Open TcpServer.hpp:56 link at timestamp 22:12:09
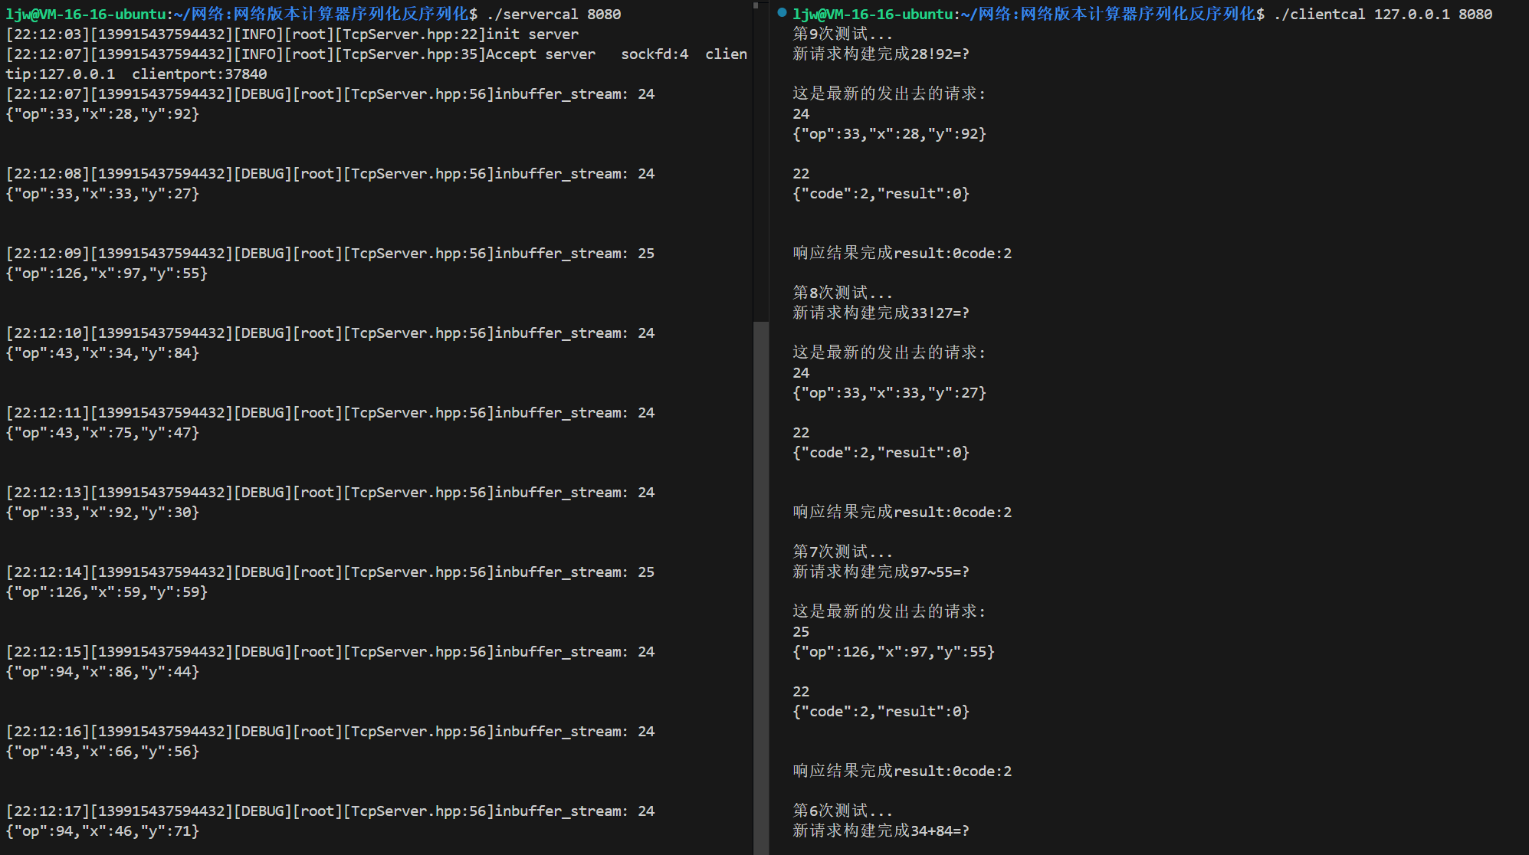The height and width of the screenshot is (855, 1529). click(x=418, y=254)
